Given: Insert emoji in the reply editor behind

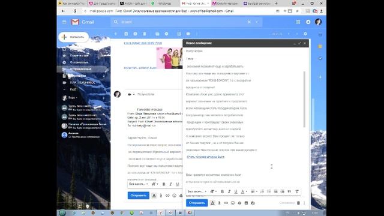Looking at the screenshot, I should 174,196.
